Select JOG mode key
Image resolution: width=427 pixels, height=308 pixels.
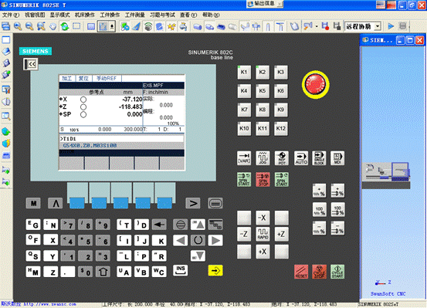[x=263, y=158]
